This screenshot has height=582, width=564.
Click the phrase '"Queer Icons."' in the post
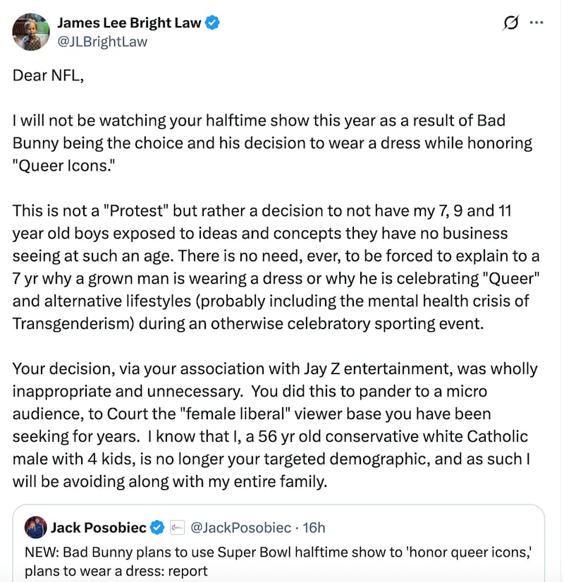[x=57, y=166]
